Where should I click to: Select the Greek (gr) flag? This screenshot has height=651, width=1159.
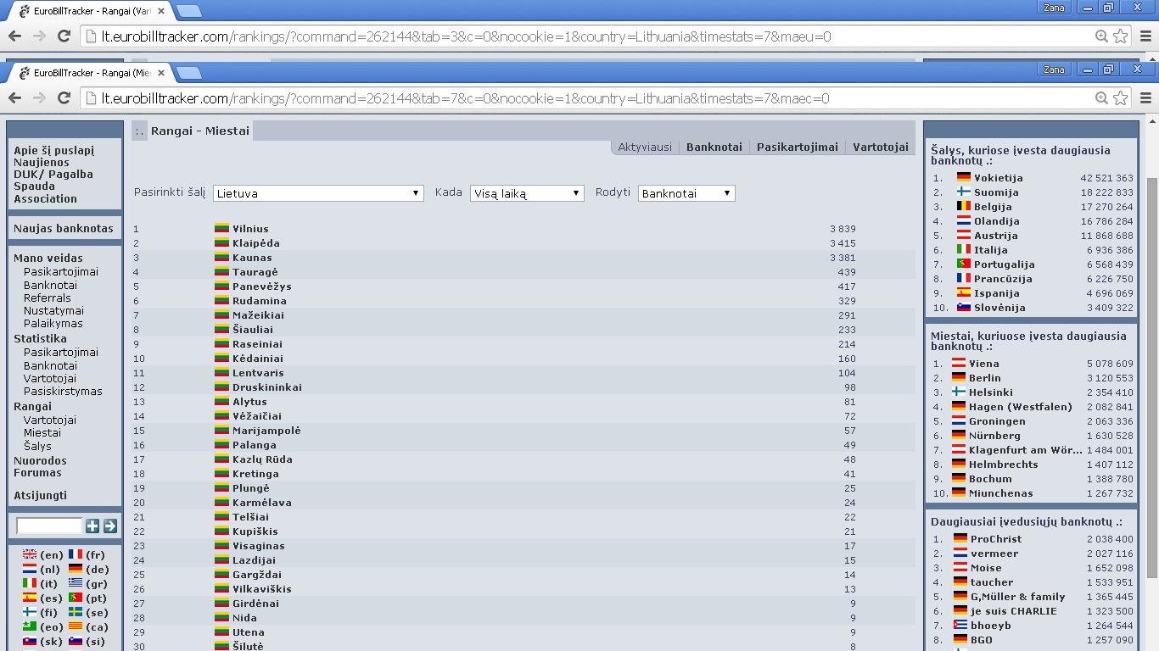click(76, 584)
